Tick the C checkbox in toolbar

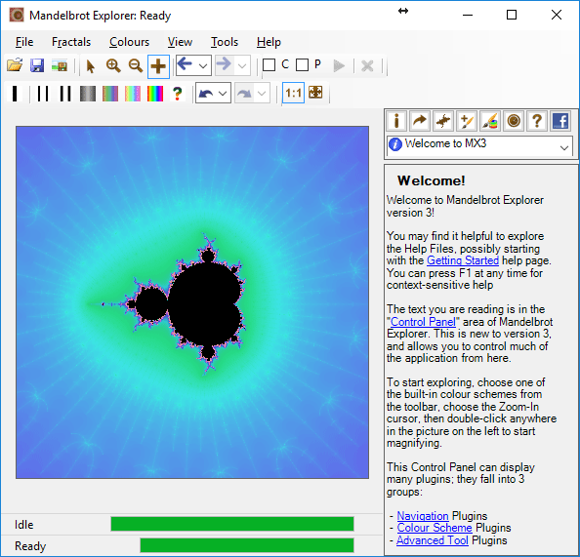click(269, 65)
